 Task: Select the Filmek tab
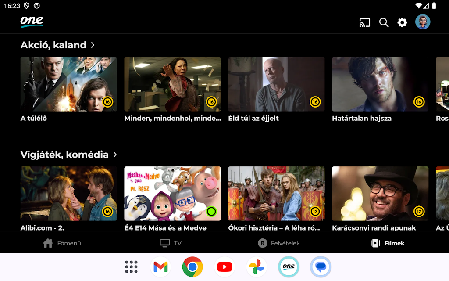coord(388,243)
